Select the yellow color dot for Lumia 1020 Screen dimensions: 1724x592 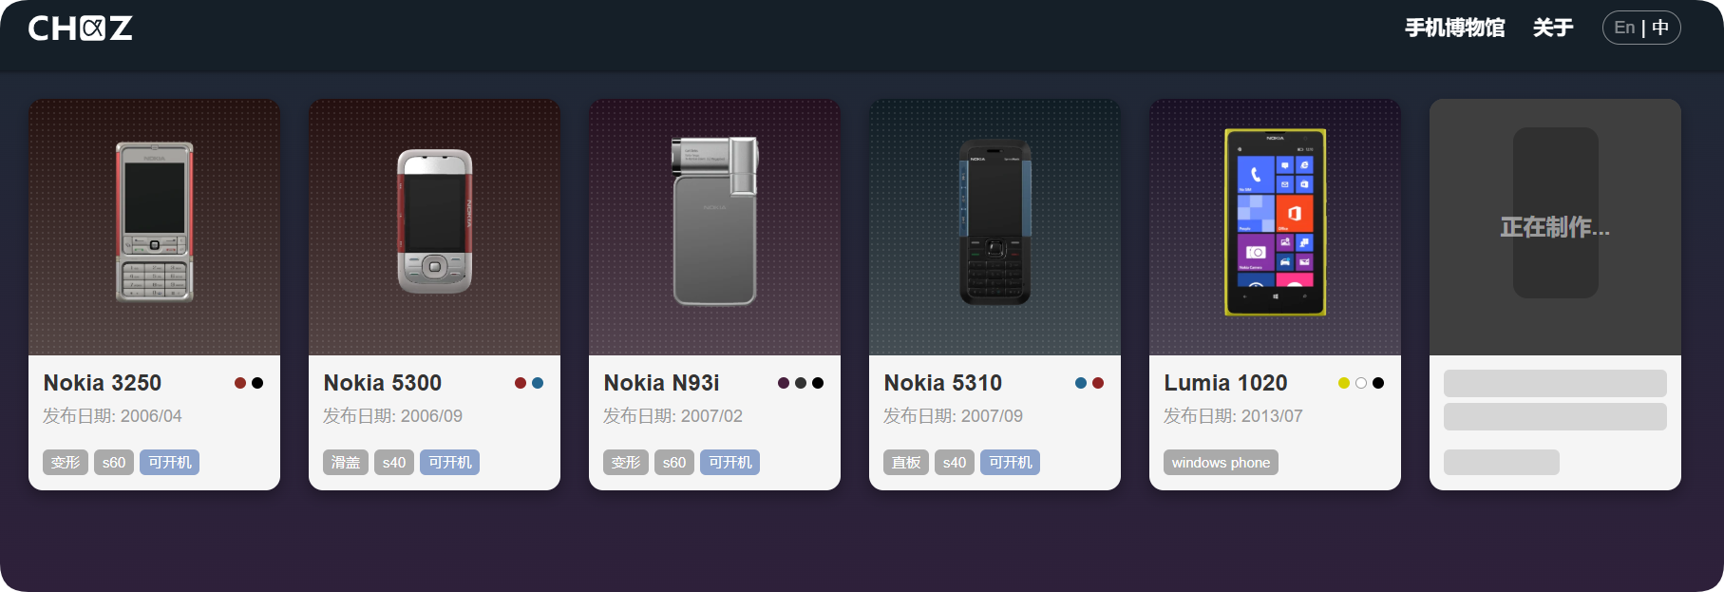1344,383
